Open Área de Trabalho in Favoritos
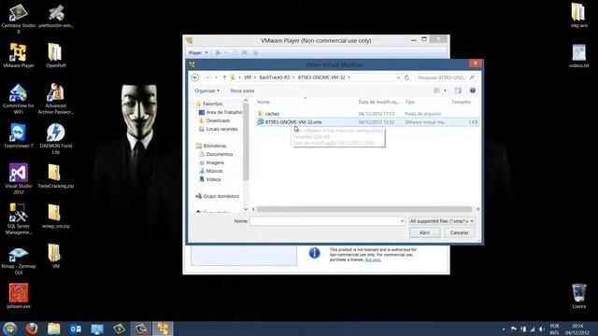The width and height of the screenshot is (598, 336). tap(221, 112)
